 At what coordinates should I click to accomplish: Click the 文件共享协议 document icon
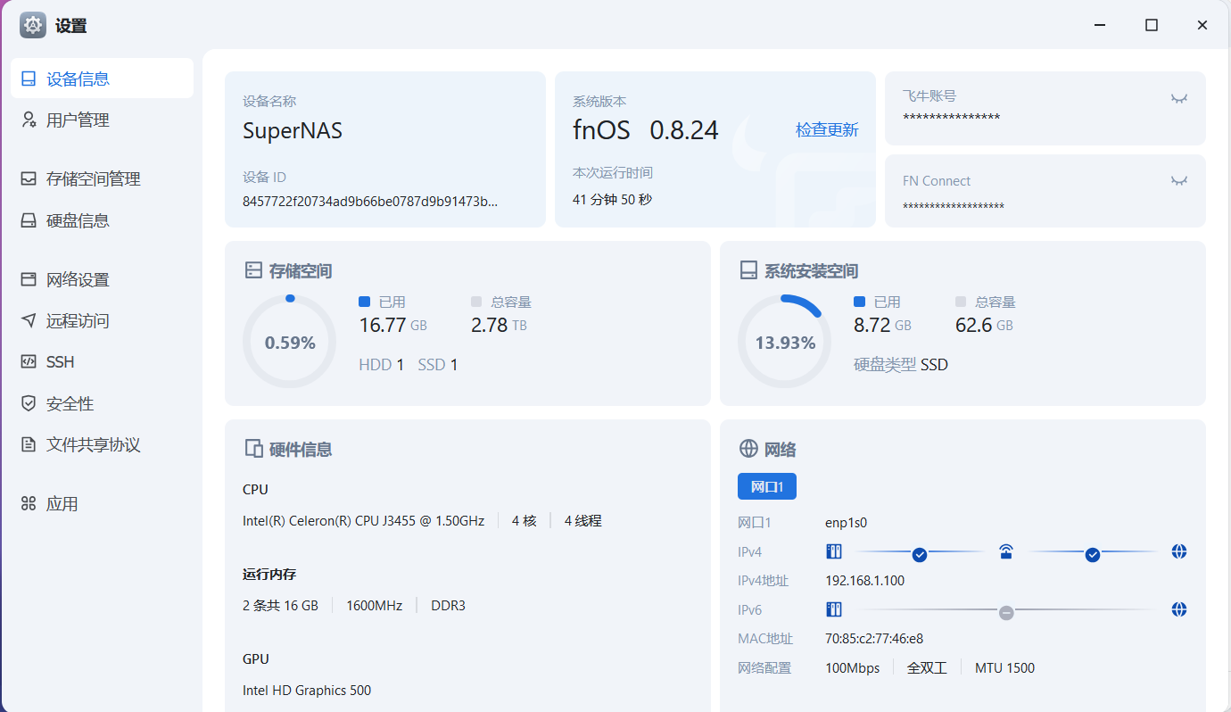click(29, 444)
